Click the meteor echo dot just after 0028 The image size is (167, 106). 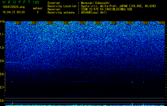tap(132, 82)
